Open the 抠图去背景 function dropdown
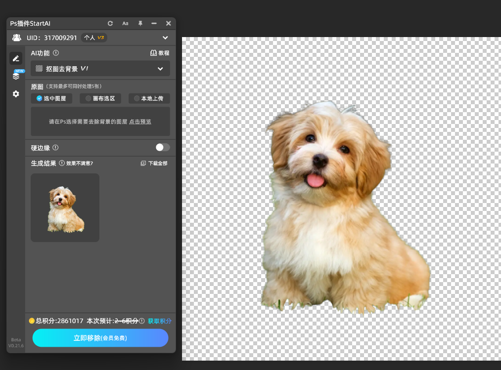501x370 pixels. (x=100, y=69)
